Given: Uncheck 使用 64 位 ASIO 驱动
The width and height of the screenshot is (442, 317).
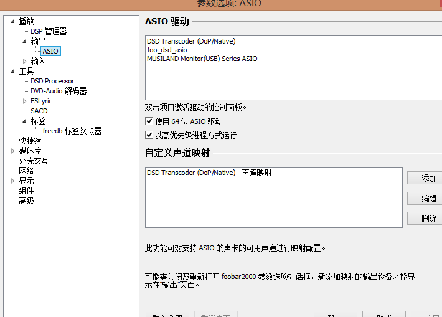Looking at the screenshot, I should tap(149, 121).
